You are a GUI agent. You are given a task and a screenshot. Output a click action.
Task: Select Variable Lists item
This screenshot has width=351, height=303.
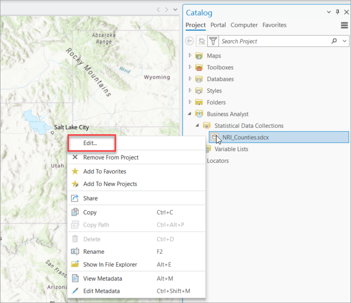(x=231, y=149)
